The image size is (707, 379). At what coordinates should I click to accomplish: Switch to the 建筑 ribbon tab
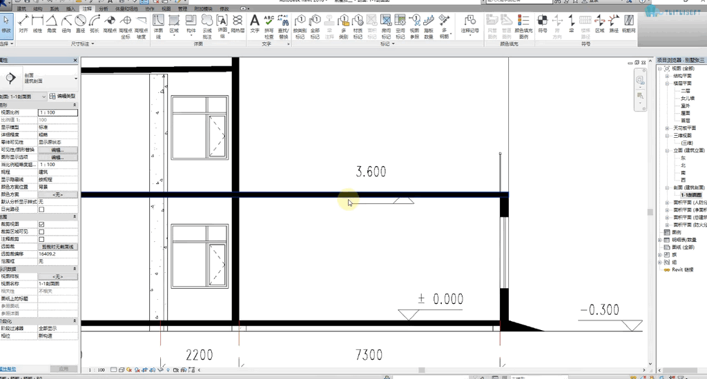[x=21, y=8]
